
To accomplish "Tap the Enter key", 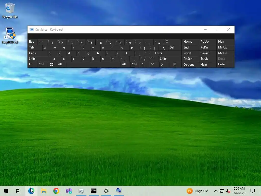I will tap(167, 53).
